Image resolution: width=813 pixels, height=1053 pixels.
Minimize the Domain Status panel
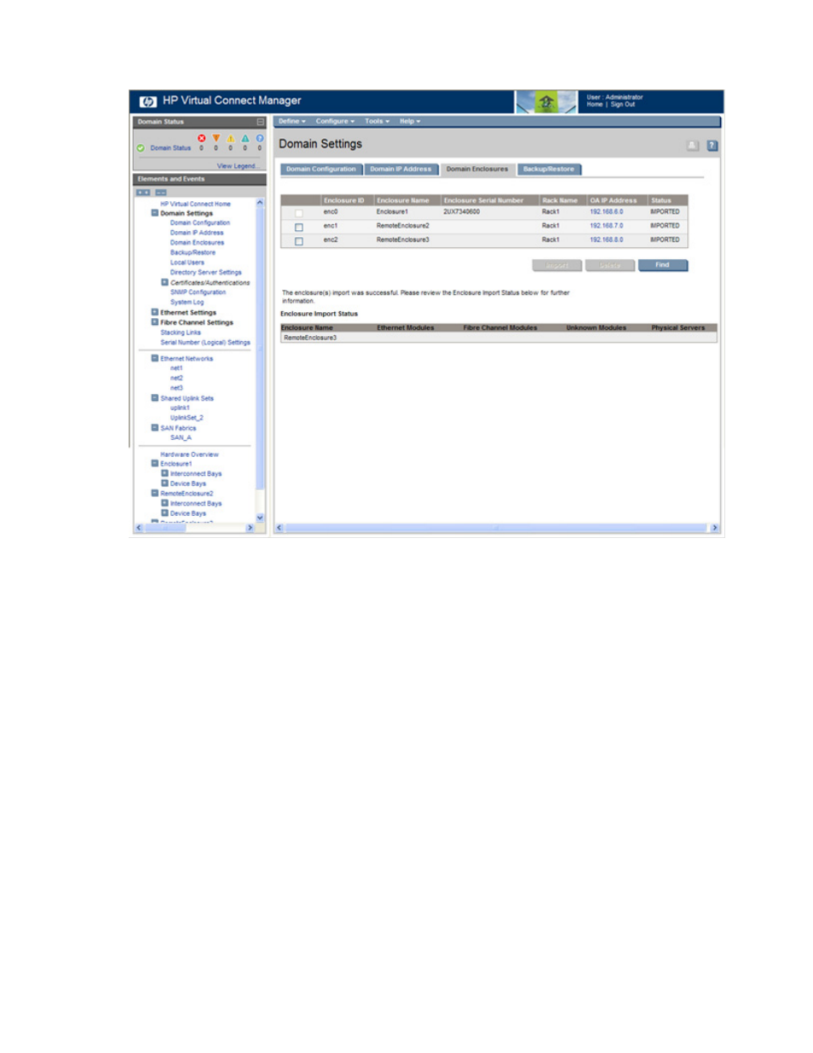[261, 122]
